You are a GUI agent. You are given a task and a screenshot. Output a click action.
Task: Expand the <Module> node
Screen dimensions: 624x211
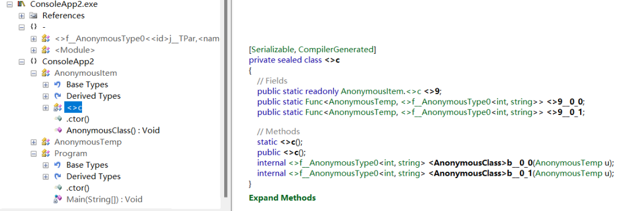click(34, 50)
